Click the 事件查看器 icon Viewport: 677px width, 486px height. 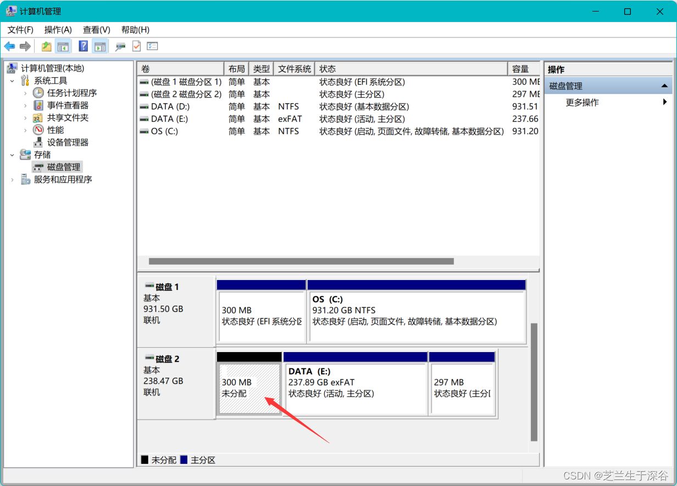(38, 105)
